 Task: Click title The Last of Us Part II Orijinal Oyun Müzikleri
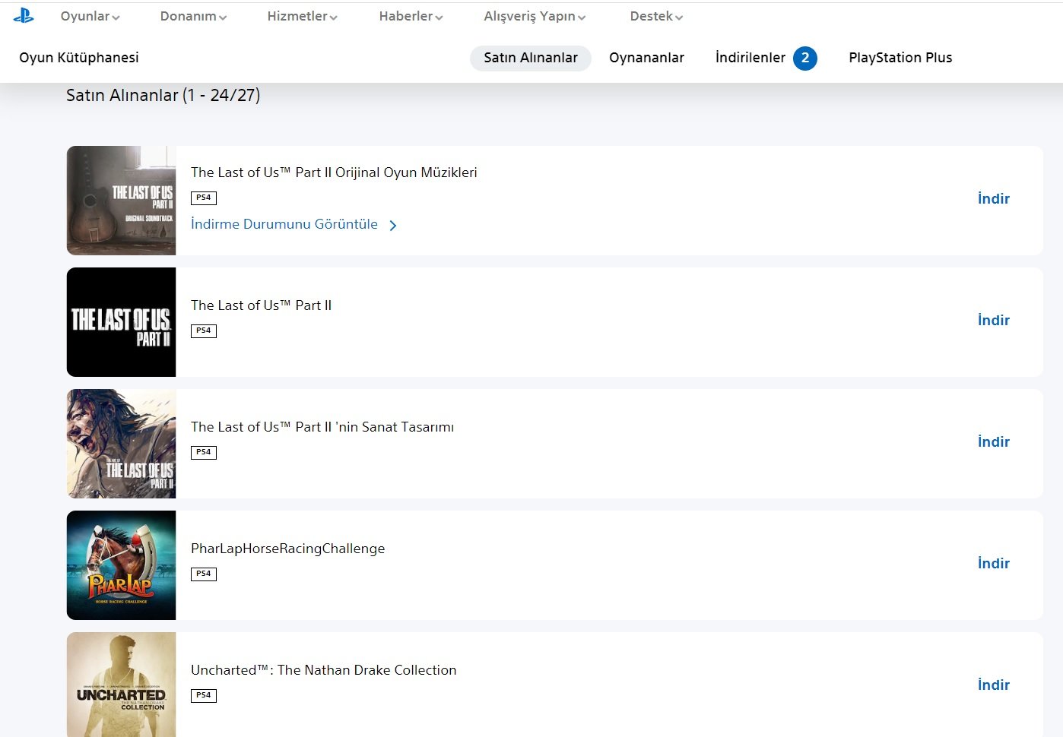point(334,172)
